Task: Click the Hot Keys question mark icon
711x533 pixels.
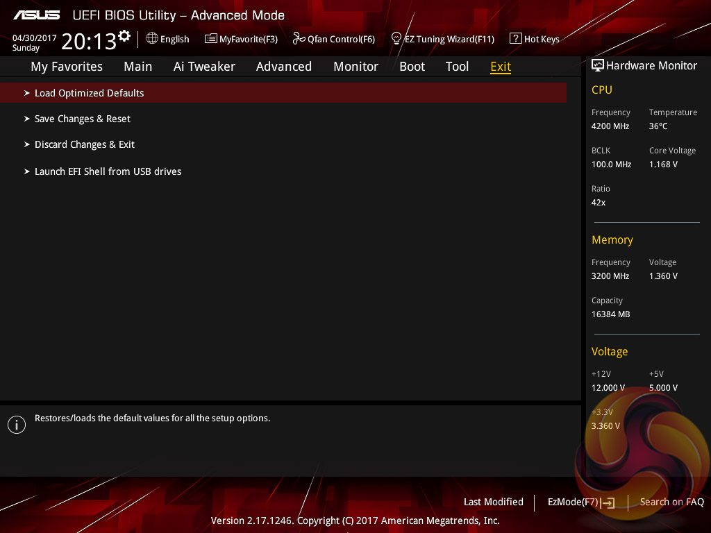Action: [516, 39]
